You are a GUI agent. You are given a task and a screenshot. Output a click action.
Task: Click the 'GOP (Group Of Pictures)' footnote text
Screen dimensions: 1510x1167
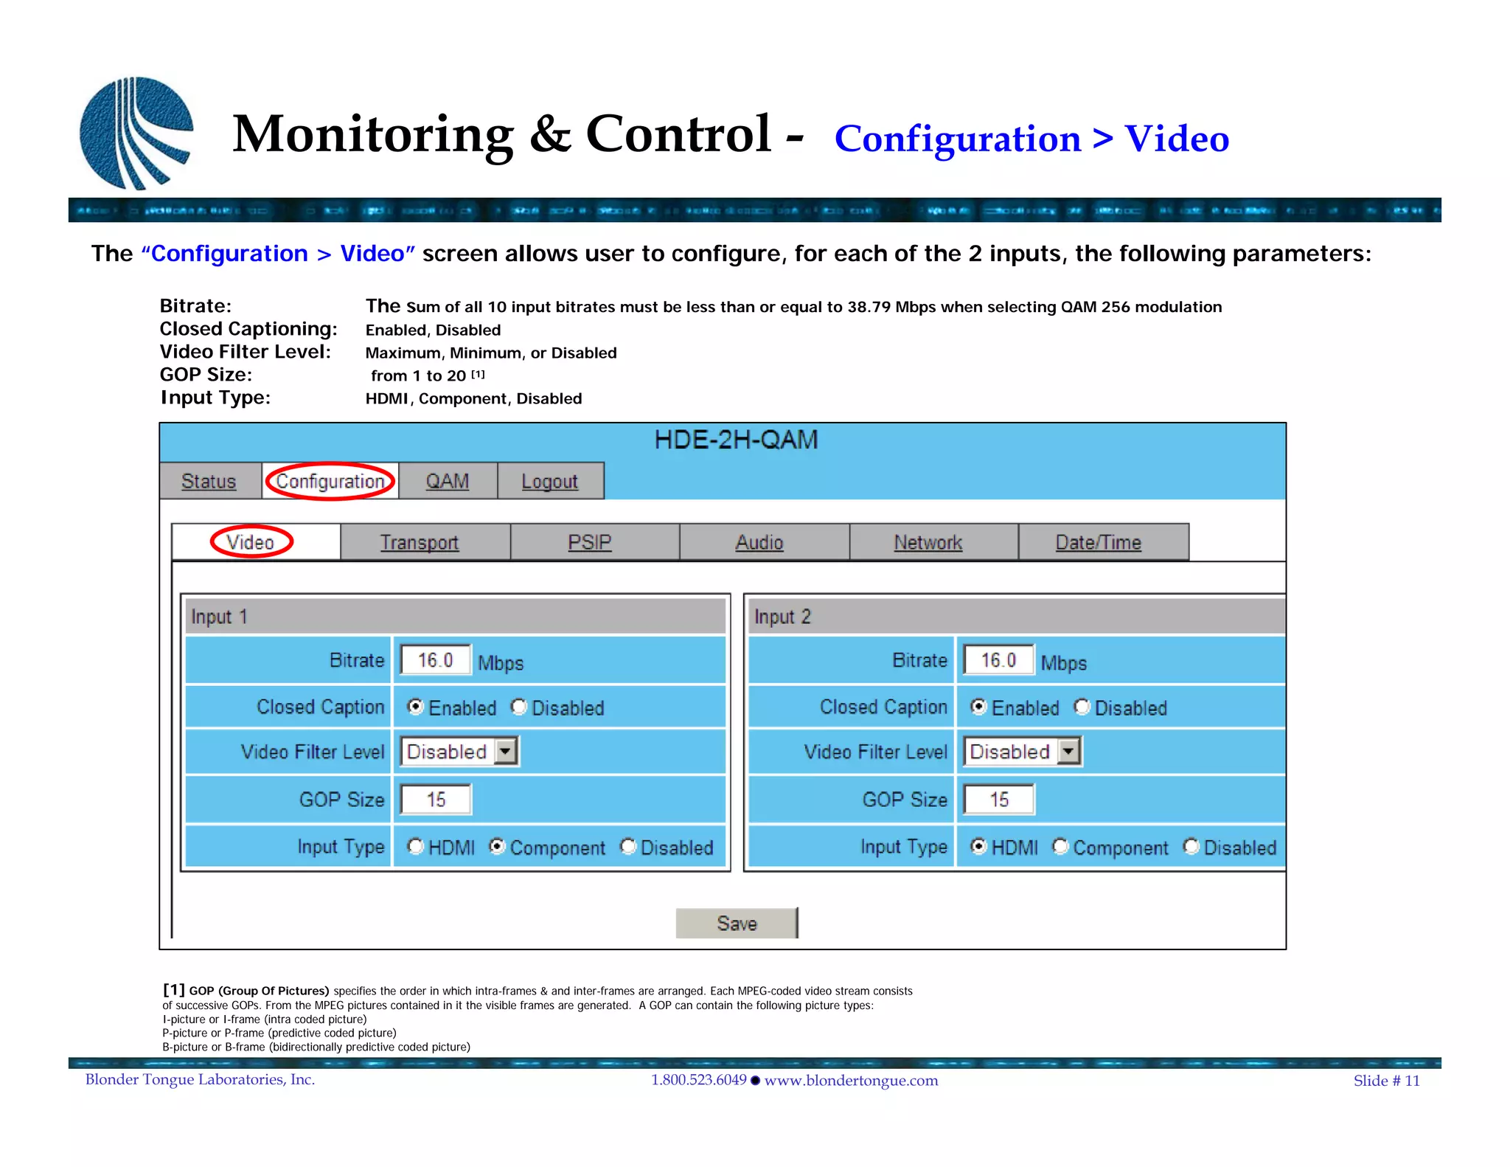point(259,991)
